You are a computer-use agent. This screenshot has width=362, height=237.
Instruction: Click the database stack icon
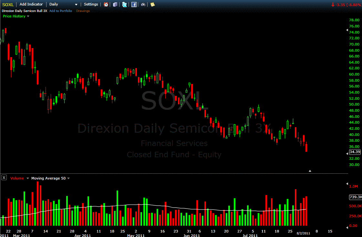pos(115,5)
